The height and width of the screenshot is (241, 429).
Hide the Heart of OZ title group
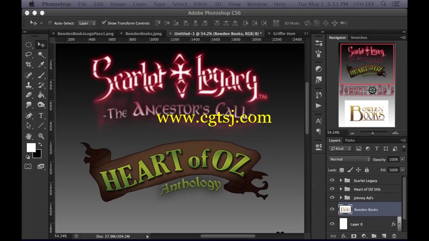tap(332, 189)
